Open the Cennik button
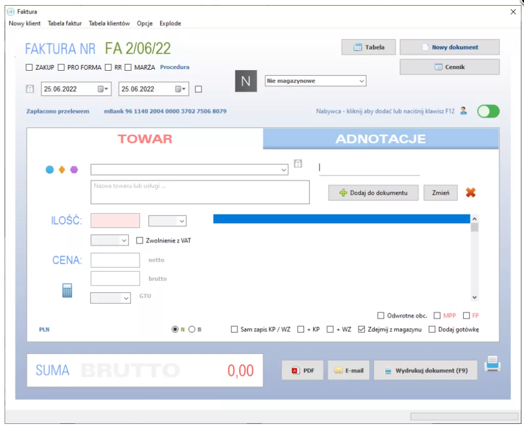This screenshot has height=428, width=524. pos(449,67)
